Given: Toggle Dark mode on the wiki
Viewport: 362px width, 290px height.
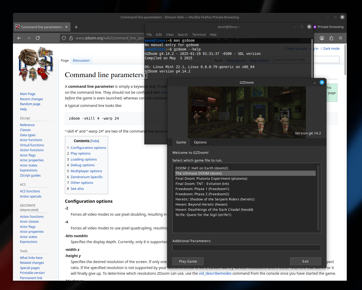Looking at the screenshot, I should tap(331, 49).
